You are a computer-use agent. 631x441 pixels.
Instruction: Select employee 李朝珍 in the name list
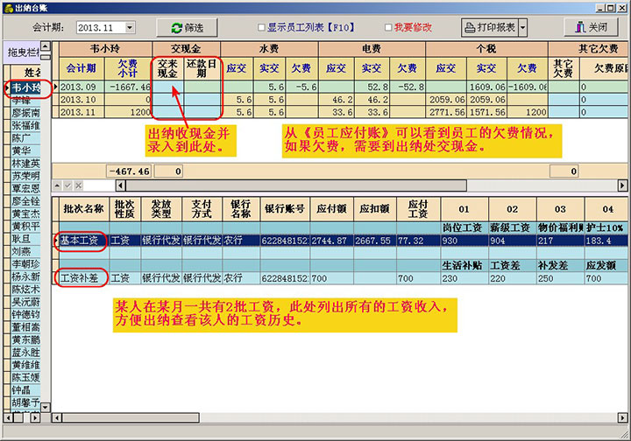[25, 262]
